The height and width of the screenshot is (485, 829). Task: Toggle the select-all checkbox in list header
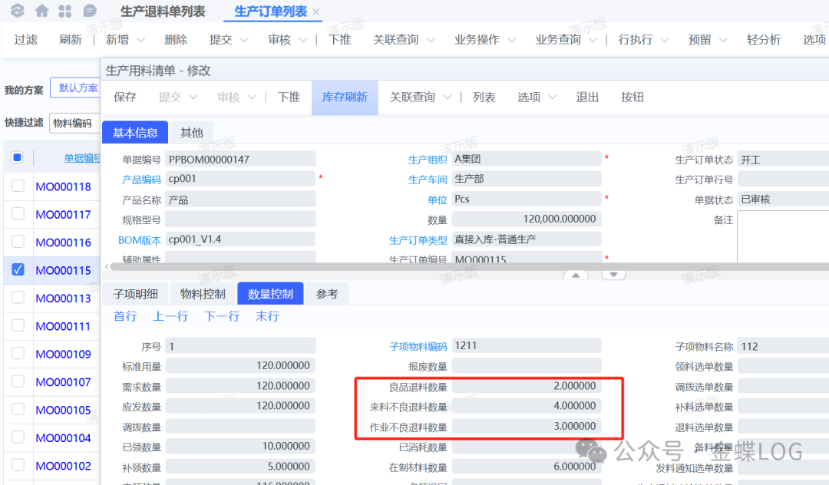18,157
